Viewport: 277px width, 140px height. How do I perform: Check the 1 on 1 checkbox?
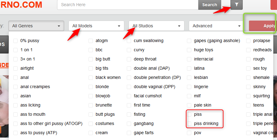[15, 50]
